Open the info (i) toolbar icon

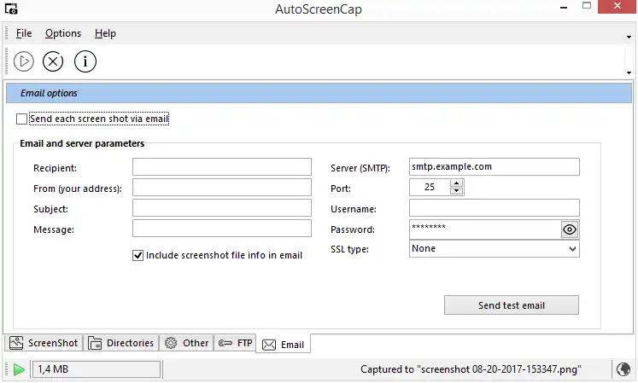point(85,61)
